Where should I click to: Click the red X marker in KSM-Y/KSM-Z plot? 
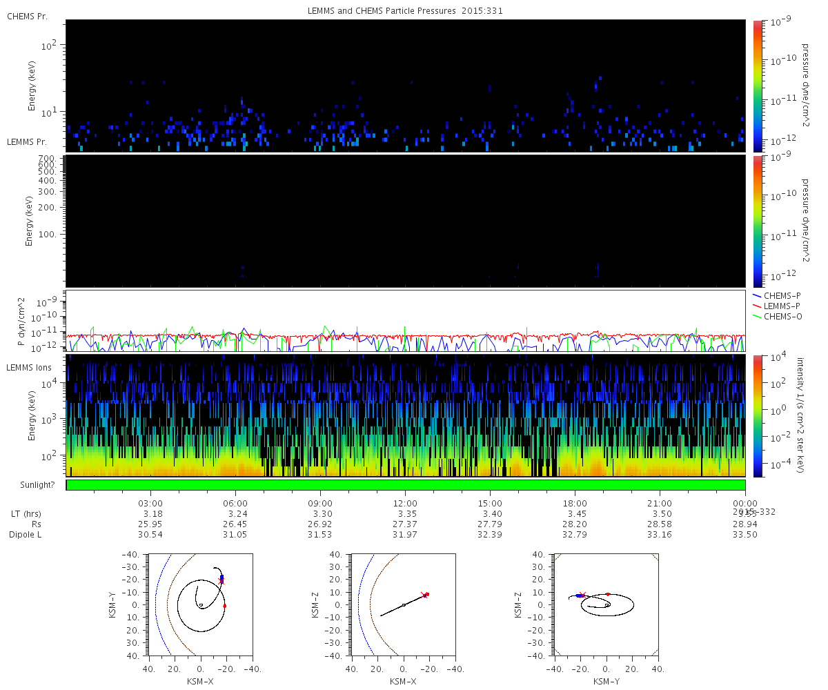pos(582,594)
